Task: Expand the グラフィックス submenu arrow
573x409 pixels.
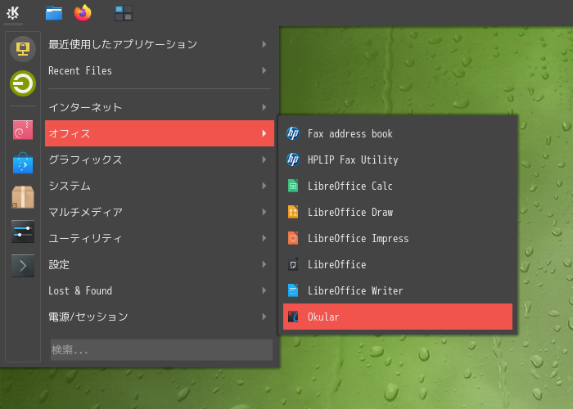Action: coord(264,160)
